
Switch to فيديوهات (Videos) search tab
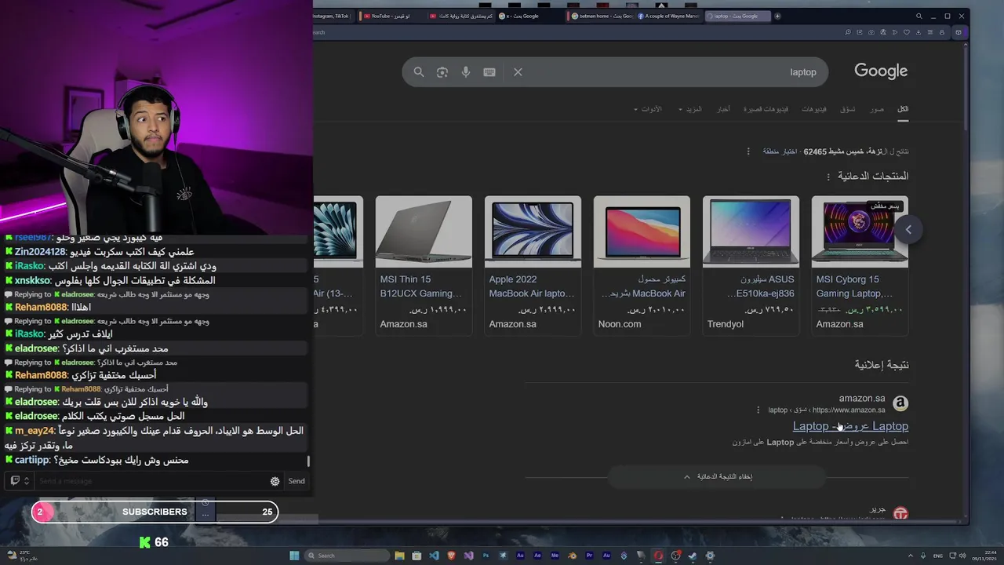click(x=814, y=109)
